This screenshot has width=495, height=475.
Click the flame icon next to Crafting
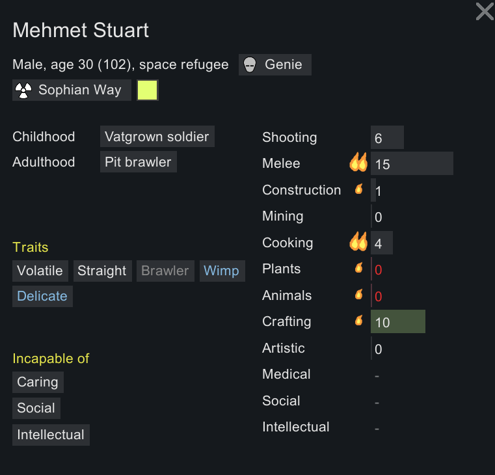click(358, 321)
